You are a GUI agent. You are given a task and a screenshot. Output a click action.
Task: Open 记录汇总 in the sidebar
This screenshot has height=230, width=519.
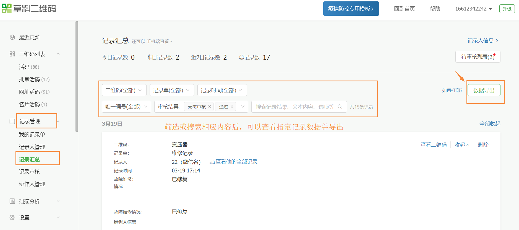(x=29, y=160)
